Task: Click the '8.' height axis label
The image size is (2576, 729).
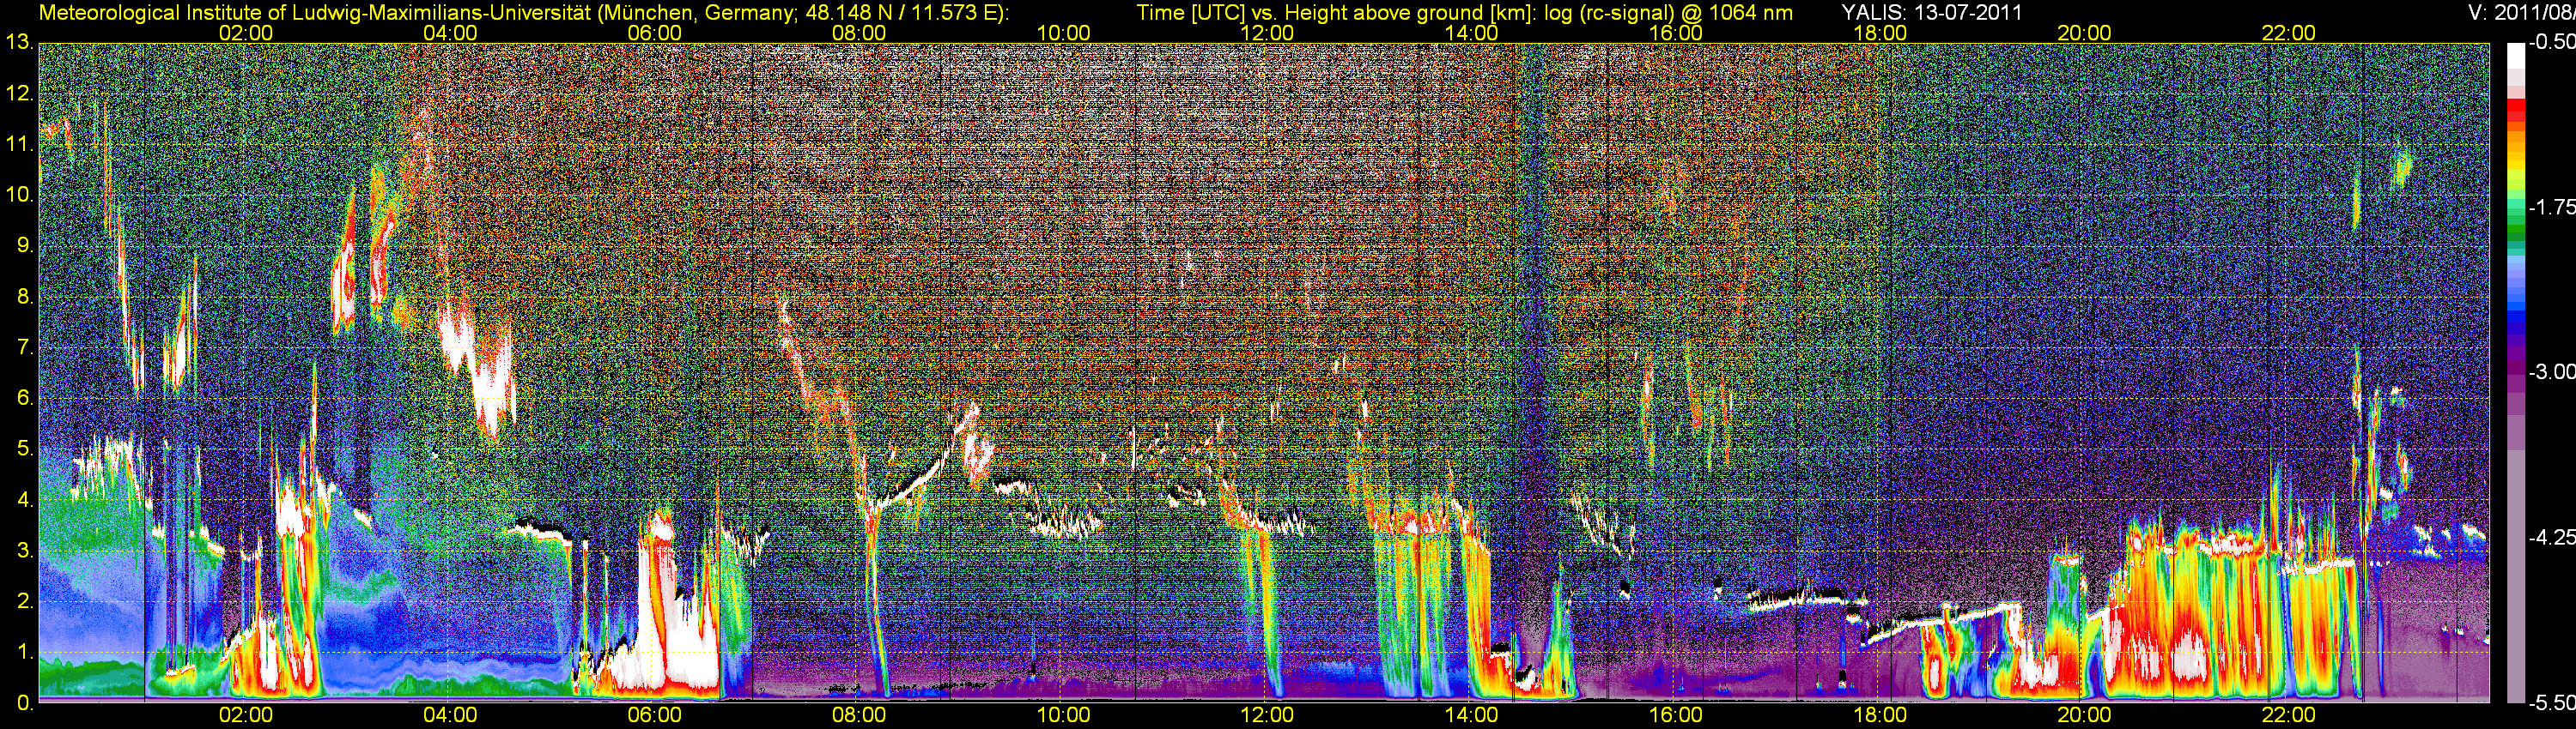Action: (x=26, y=297)
